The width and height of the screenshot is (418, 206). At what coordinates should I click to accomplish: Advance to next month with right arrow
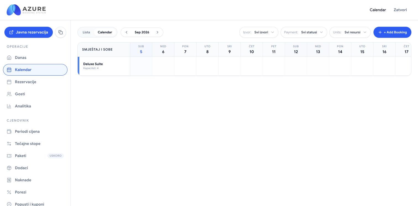pos(157,32)
